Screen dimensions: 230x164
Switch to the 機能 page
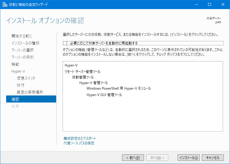[15, 64]
